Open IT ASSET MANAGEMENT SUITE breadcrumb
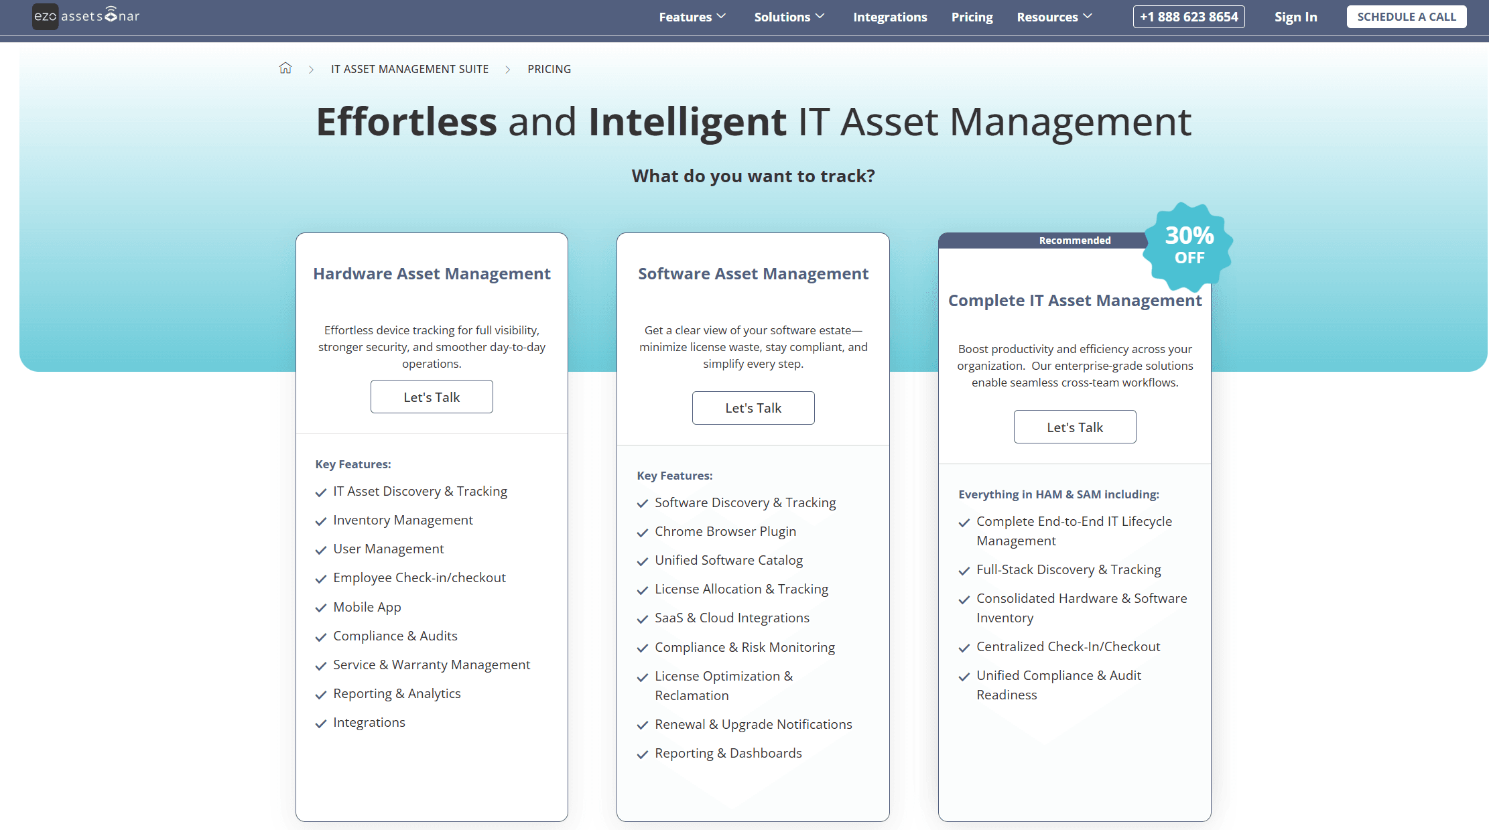This screenshot has height=830, width=1489. tap(409, 69)
